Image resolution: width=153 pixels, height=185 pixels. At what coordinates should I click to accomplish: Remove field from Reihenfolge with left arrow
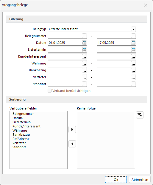[72, 144]
